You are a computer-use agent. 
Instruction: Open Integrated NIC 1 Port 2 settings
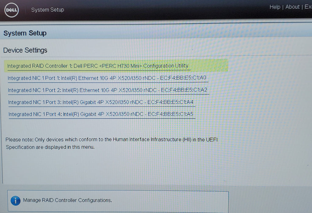(108, 90)
